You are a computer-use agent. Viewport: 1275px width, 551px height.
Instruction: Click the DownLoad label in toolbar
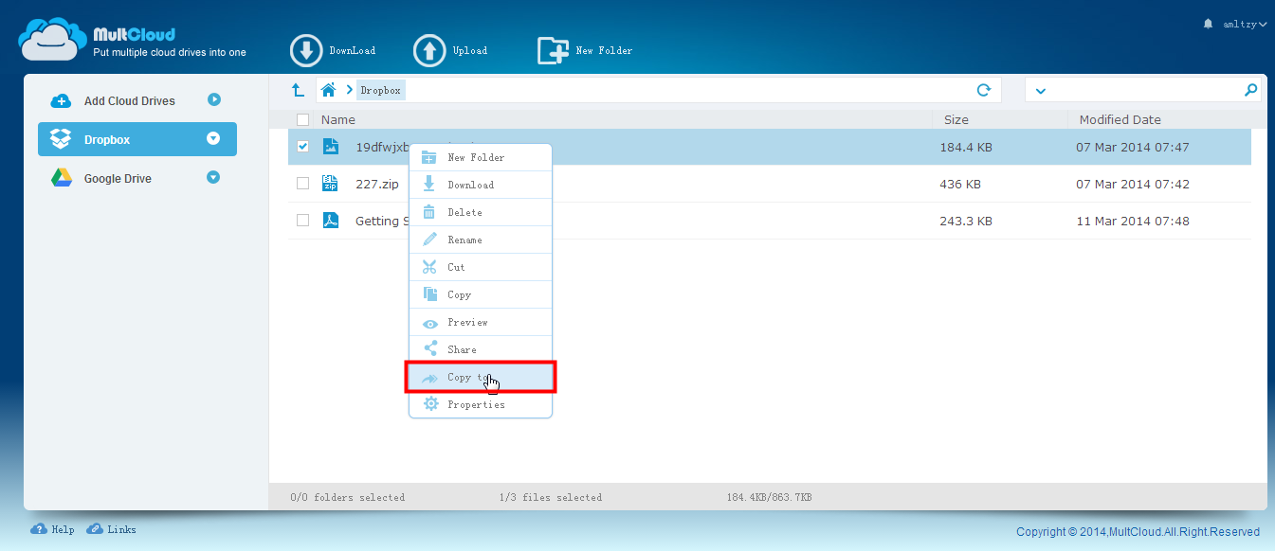(x=352, y=50)
